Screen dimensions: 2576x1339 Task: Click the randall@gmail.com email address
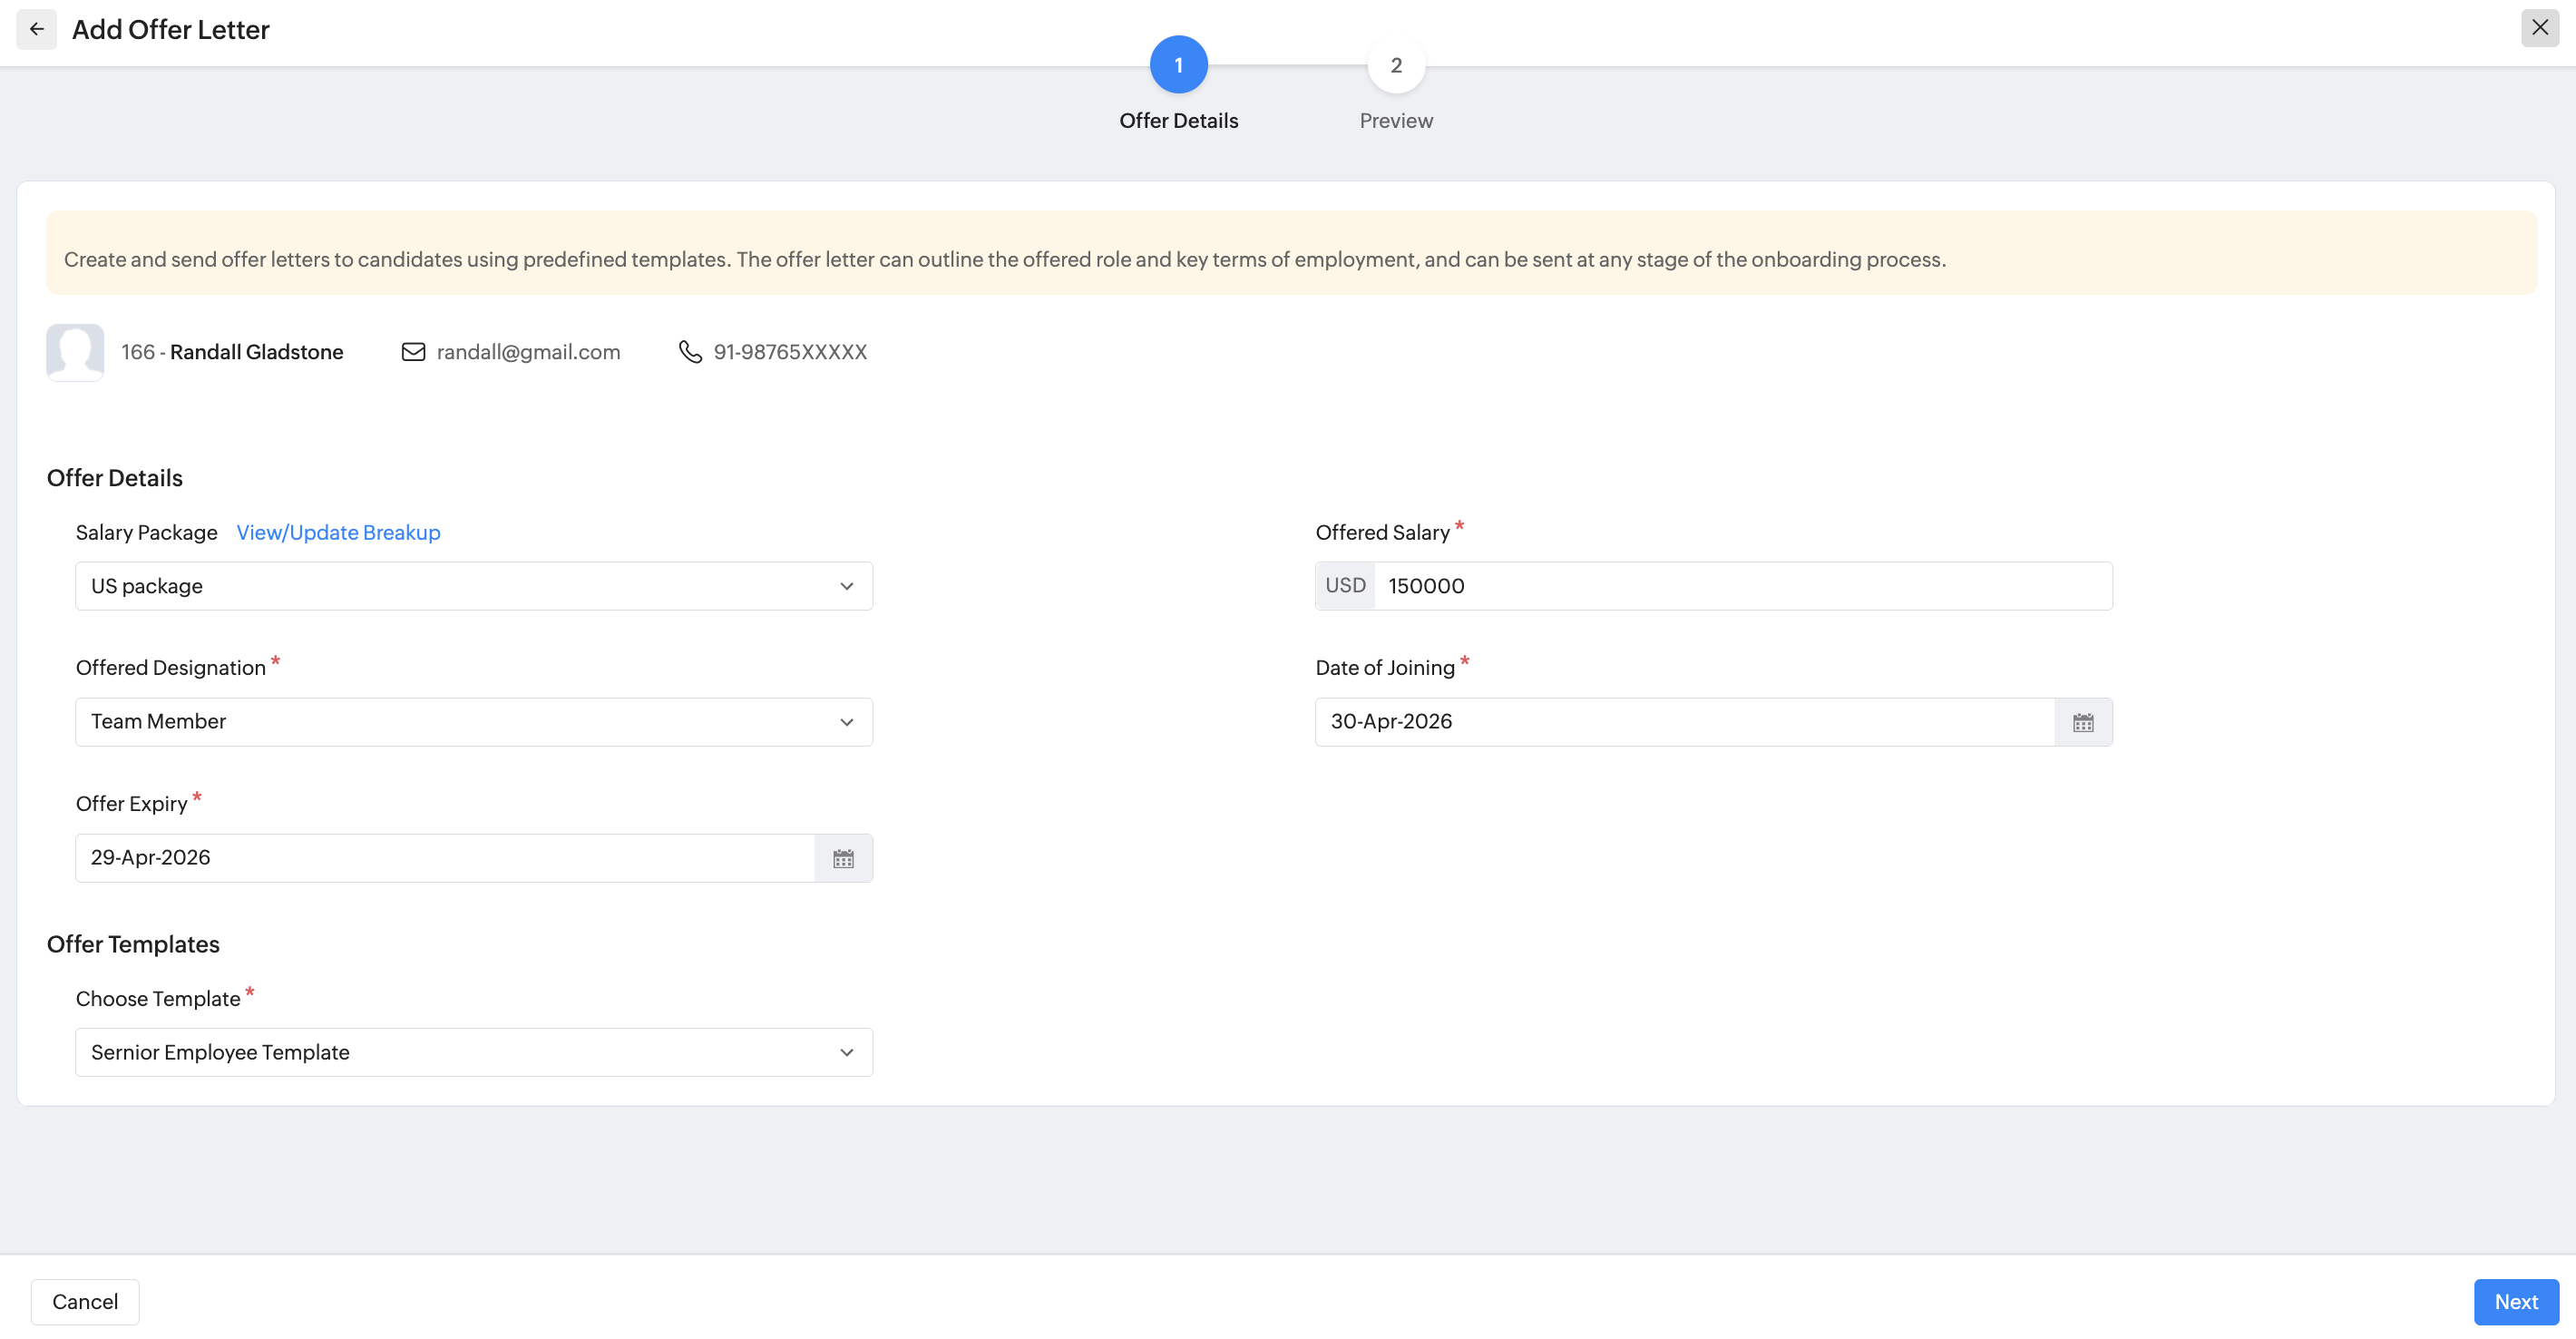[x=528, y=352]
